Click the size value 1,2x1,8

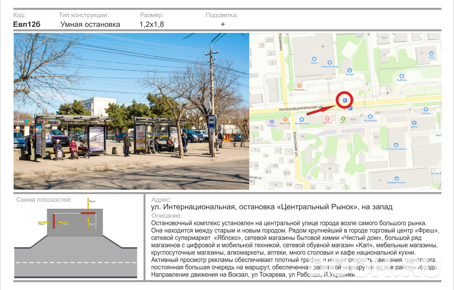click(x=152, y=25)
